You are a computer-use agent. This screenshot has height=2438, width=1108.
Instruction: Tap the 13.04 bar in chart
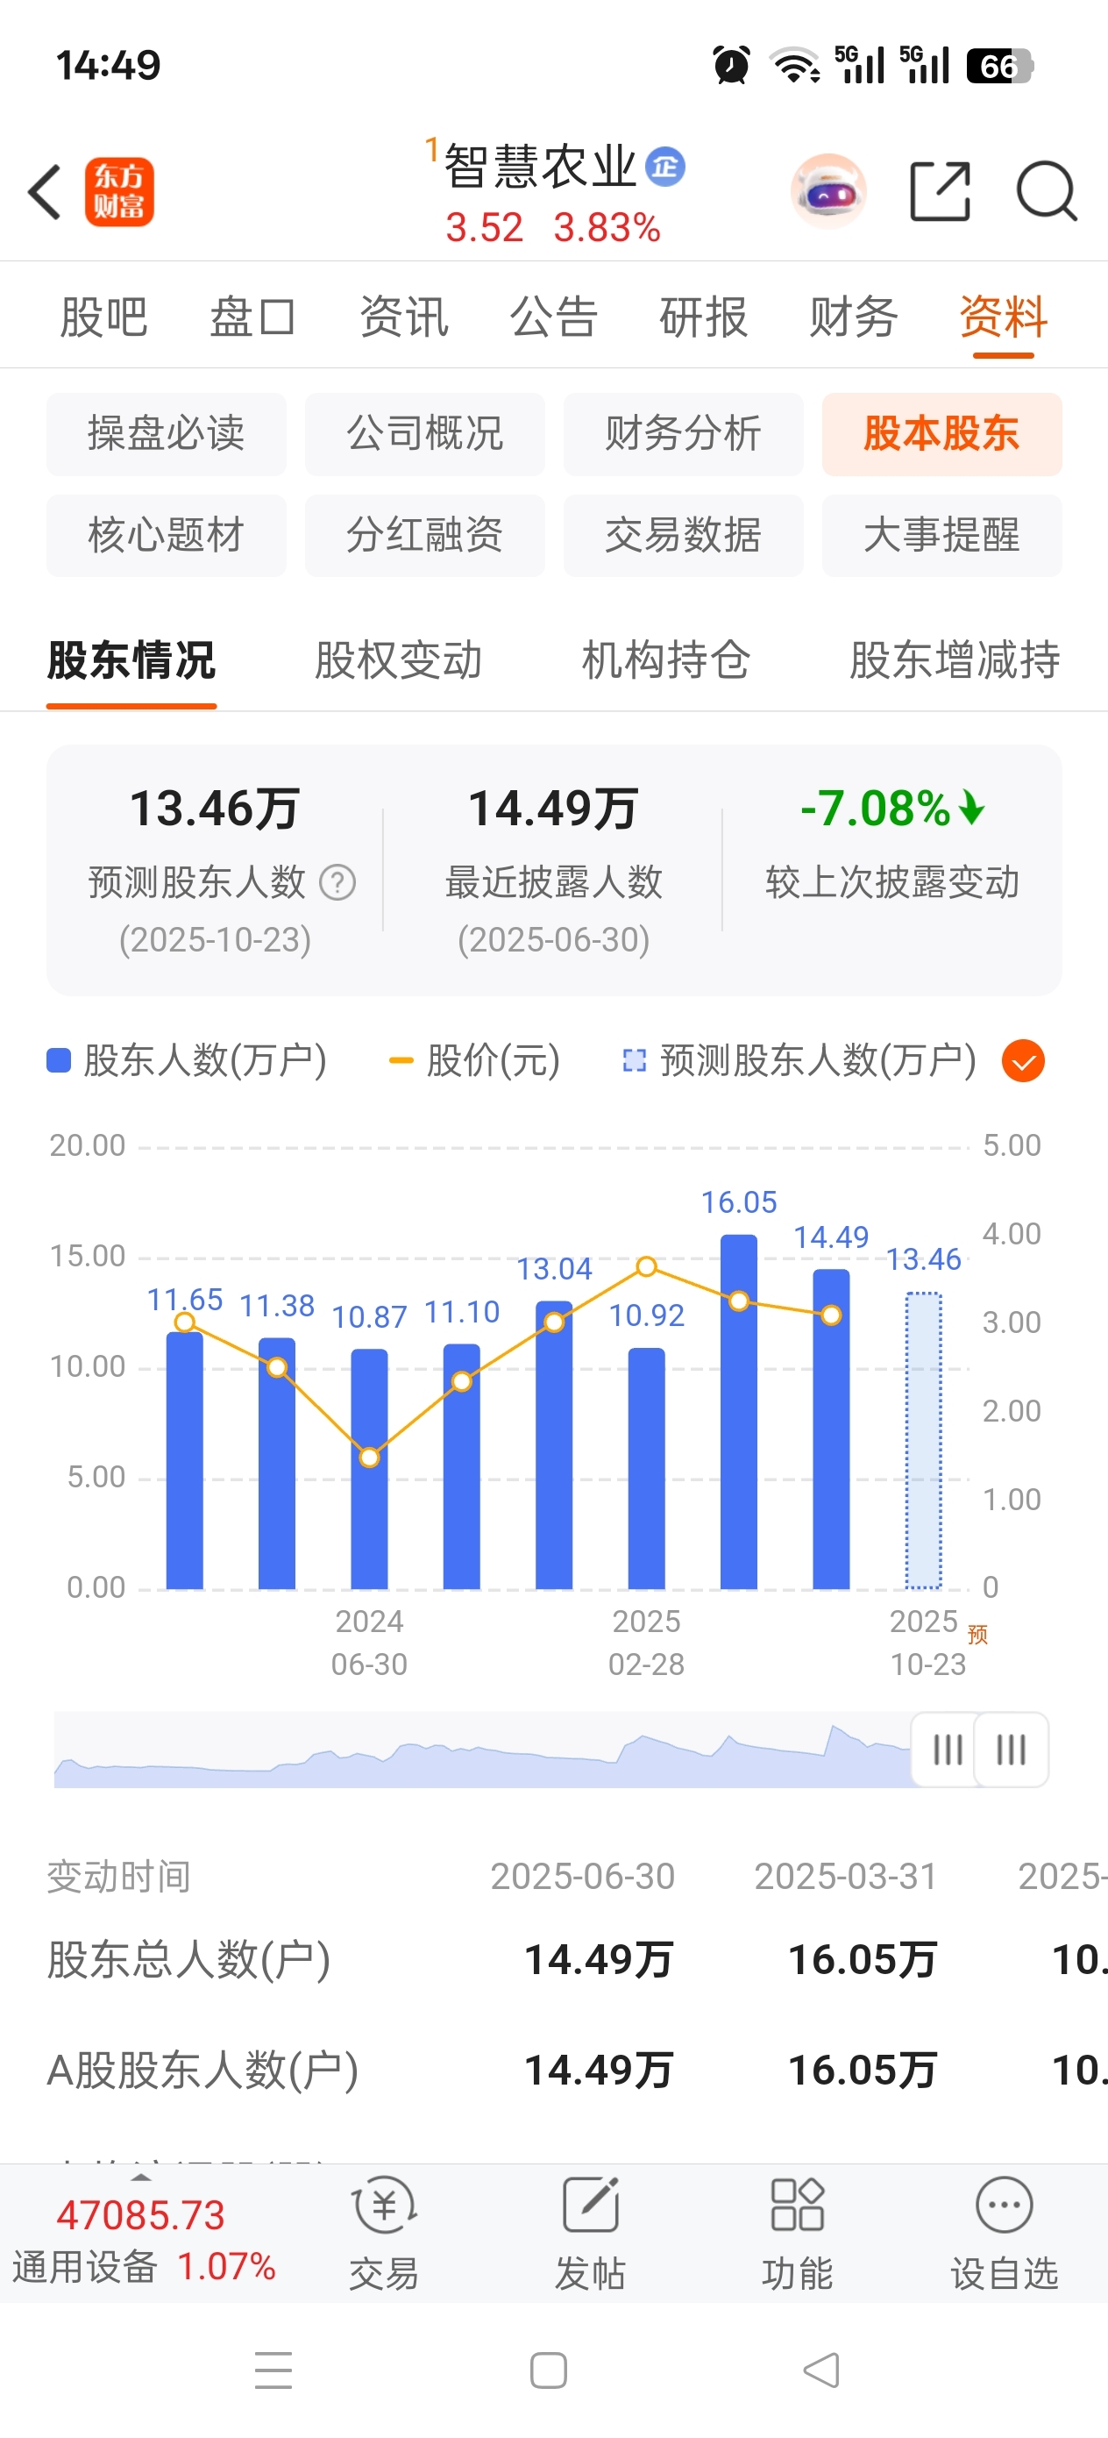(553, 1444)
